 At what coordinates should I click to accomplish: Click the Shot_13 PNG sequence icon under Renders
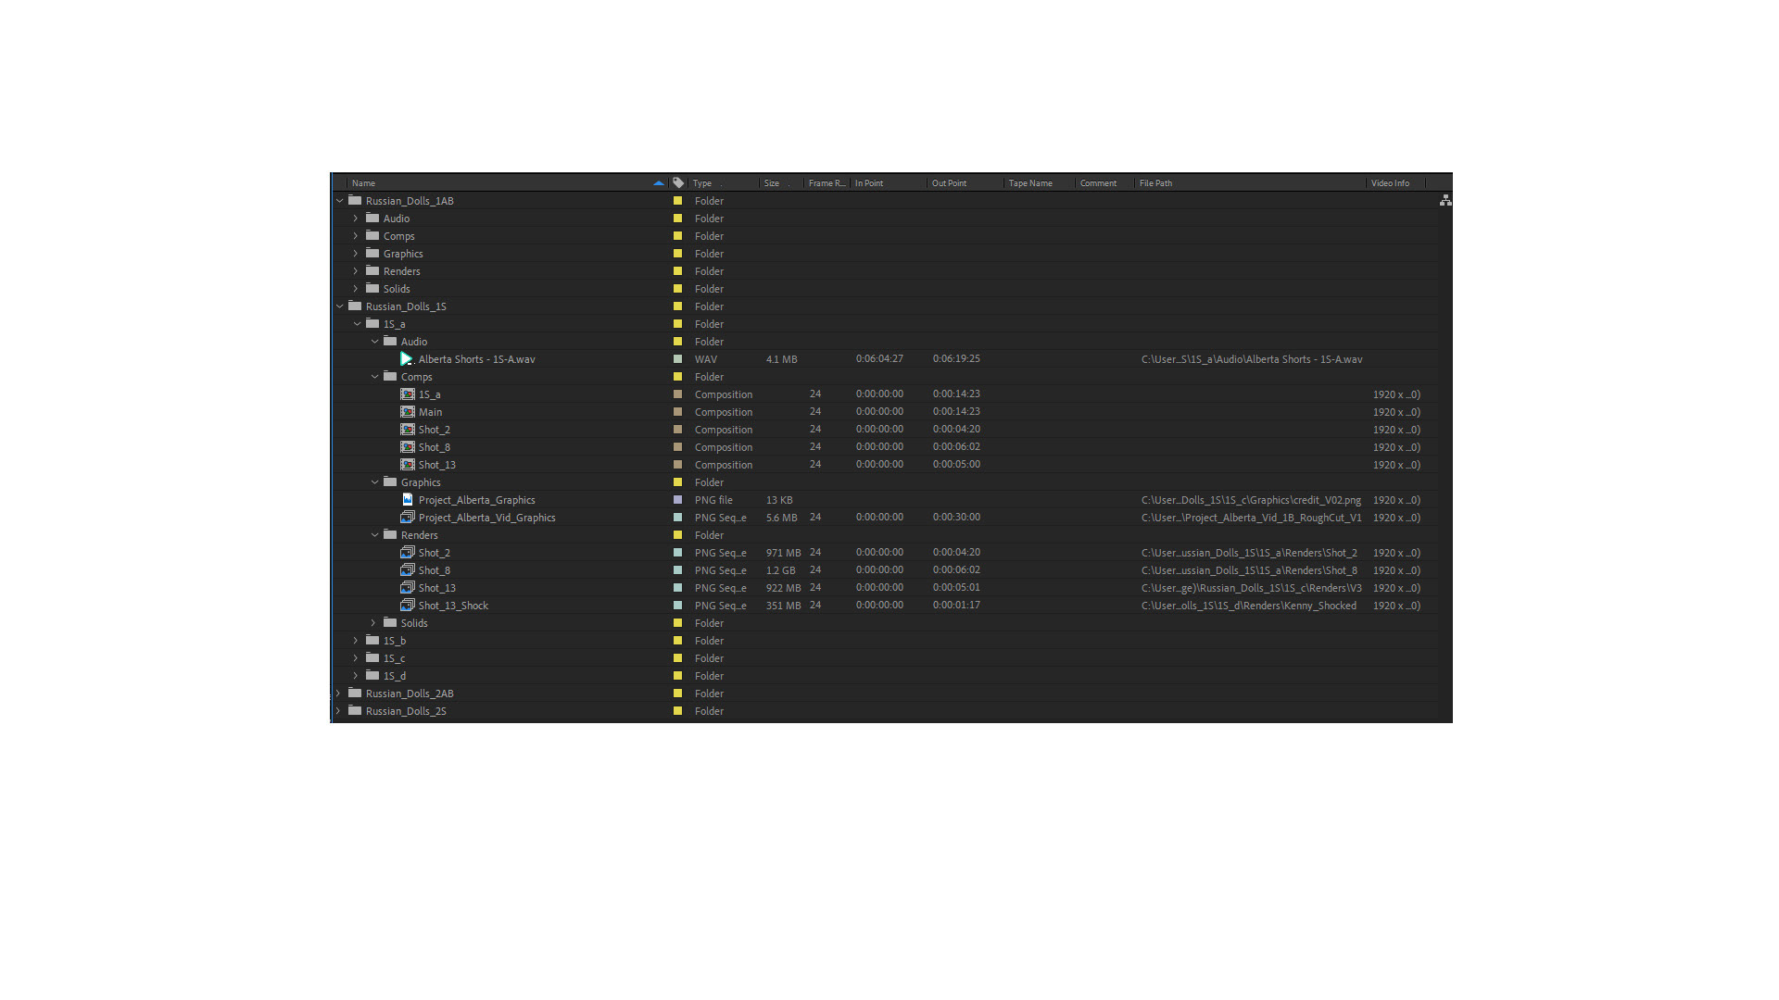pos(408,588)
